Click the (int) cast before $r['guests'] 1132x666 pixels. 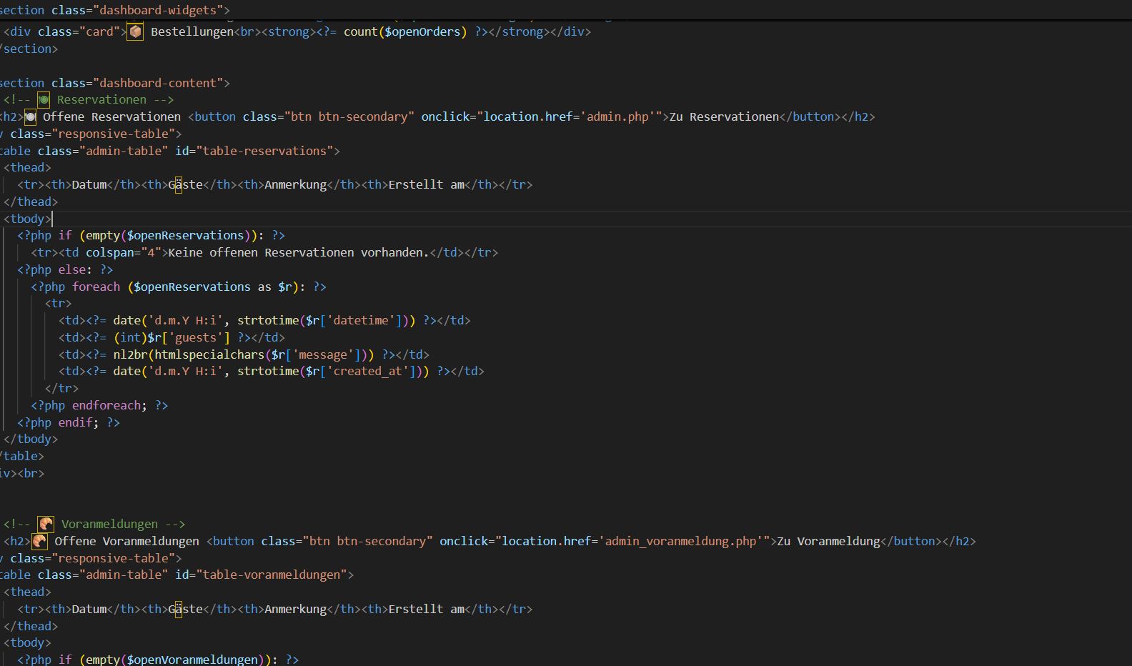130,338
